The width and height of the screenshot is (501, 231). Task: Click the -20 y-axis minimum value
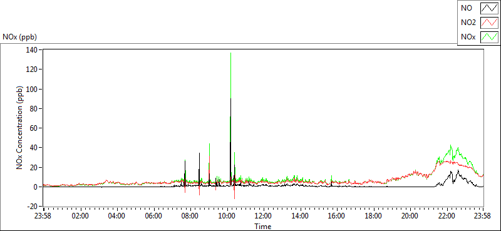(x=32, y=207)
